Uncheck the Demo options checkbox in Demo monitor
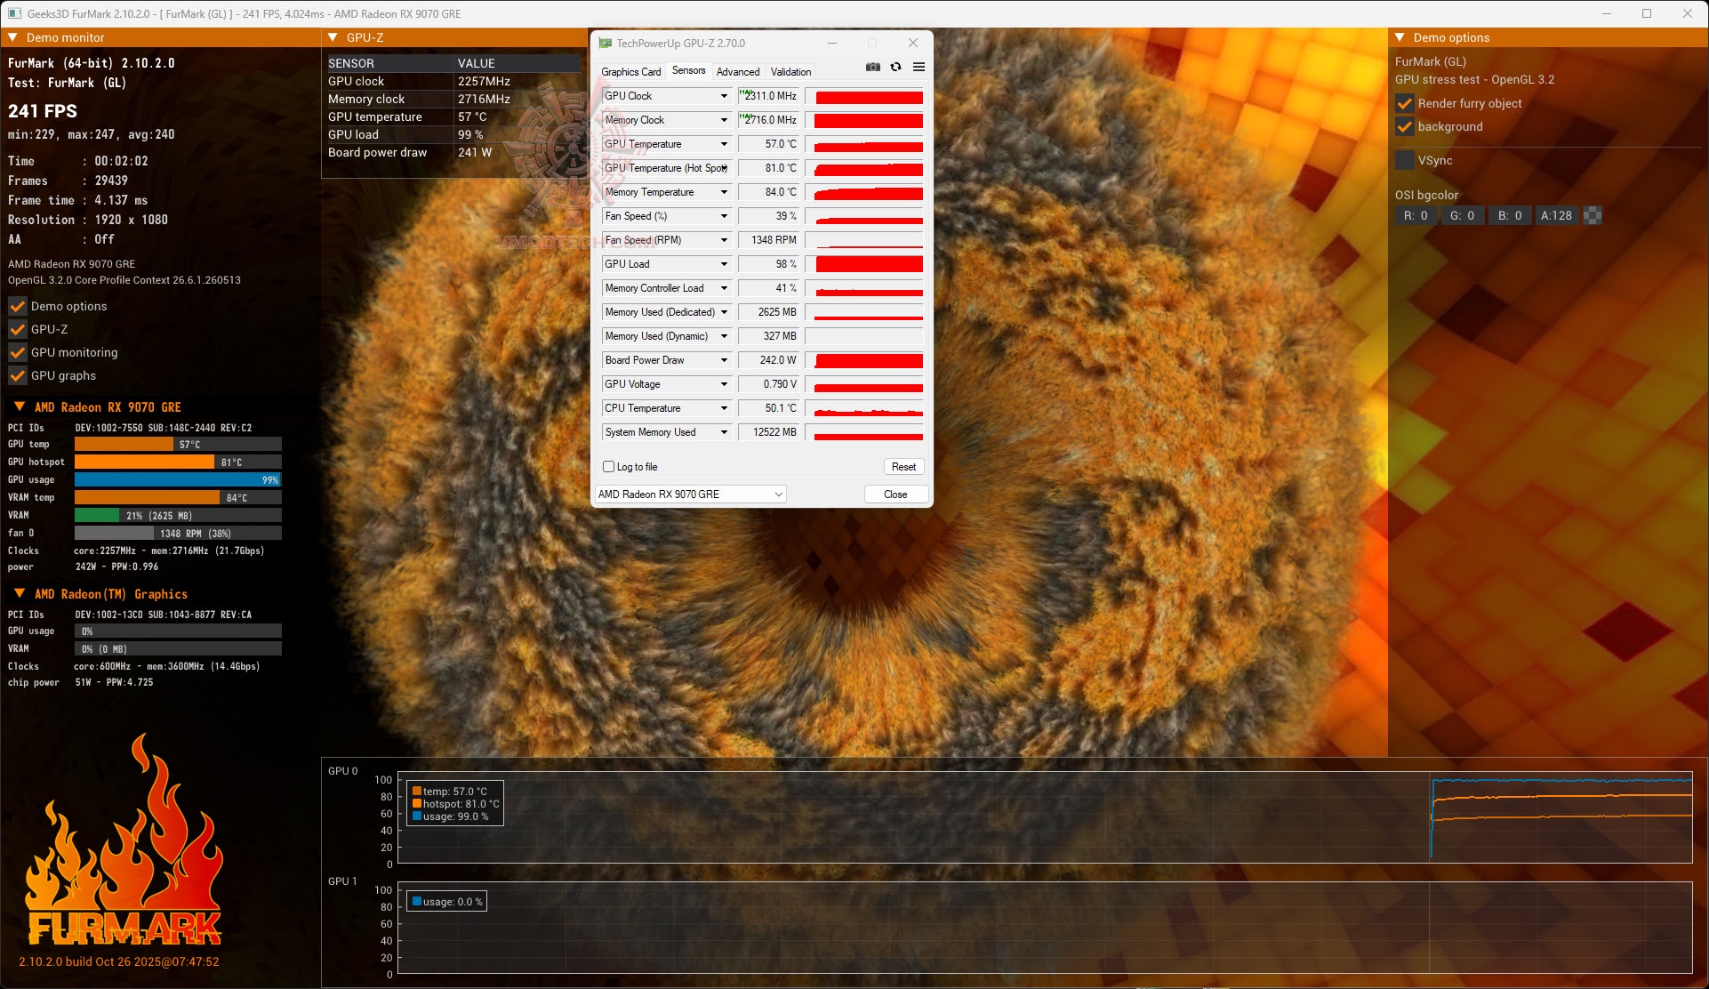 (17, 306)
